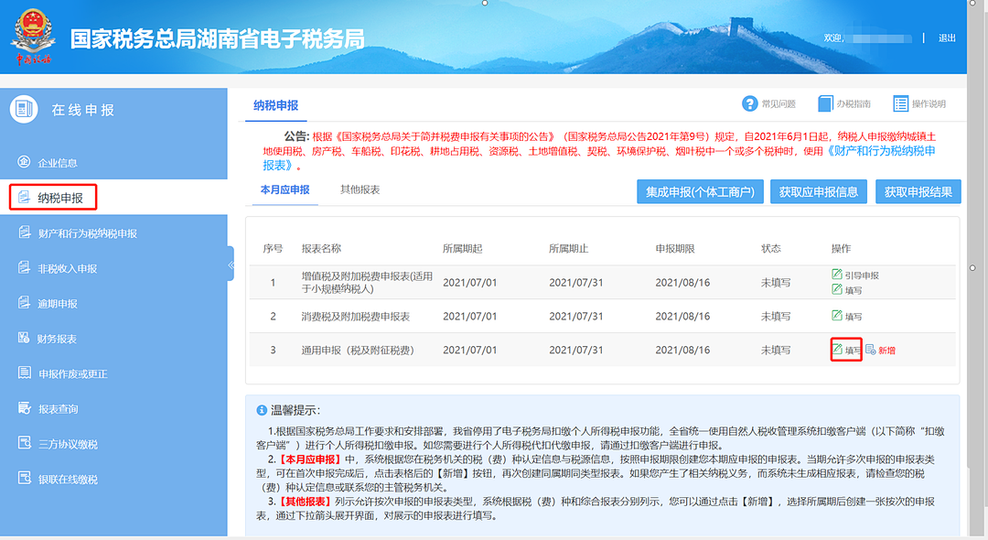Click the 状态 column header

point(771,248)
